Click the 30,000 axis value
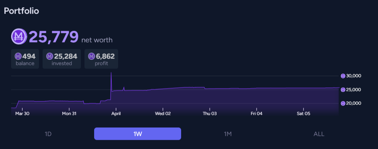This screenshot has width=378, height=149. (x=354, y=76)
